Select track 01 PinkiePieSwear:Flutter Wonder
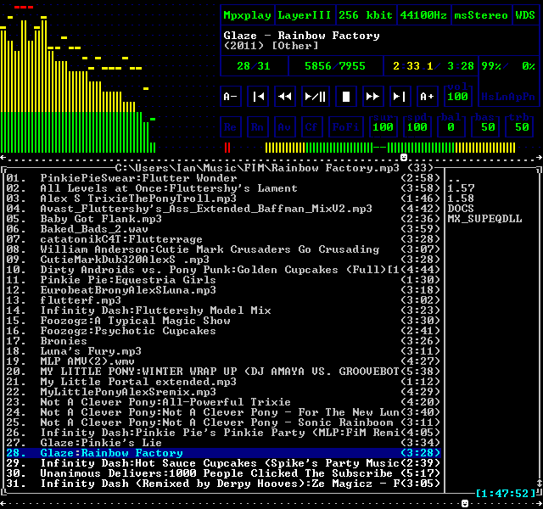Viewport: 543px width, 509px height. click(x=223, y=178)
